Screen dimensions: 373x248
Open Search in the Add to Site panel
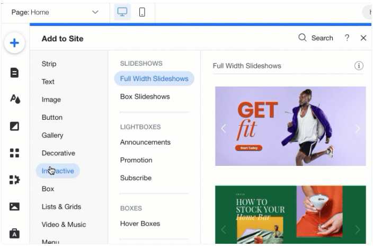[316, 38]
